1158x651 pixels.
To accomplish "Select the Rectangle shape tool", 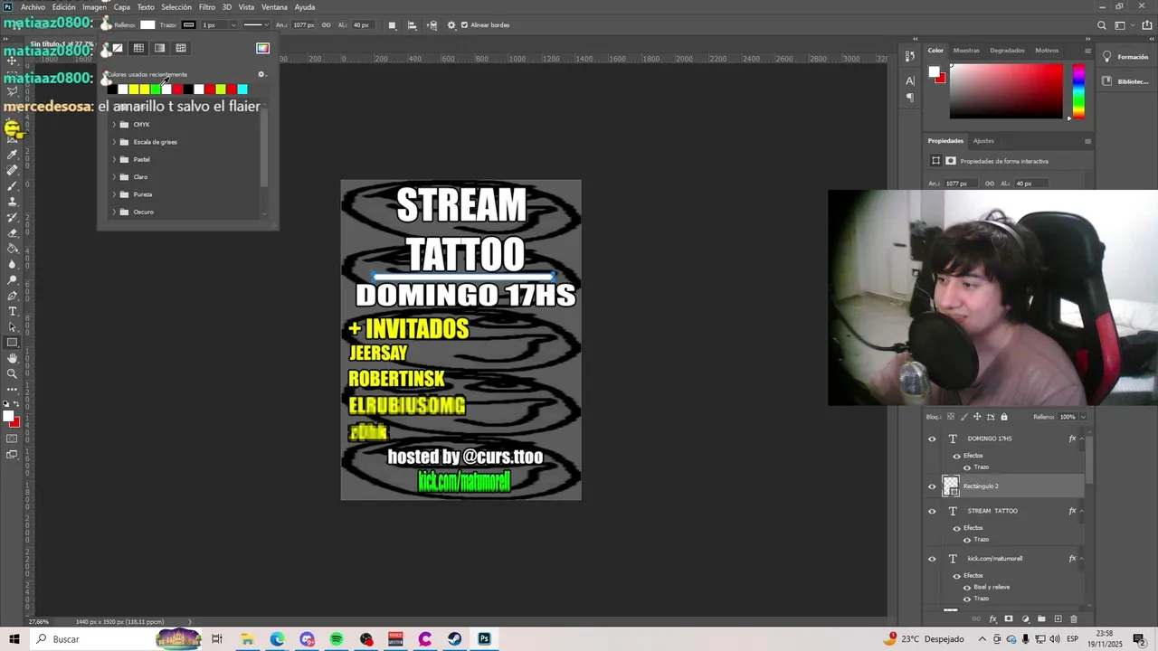I will click(x=13, y=343).
